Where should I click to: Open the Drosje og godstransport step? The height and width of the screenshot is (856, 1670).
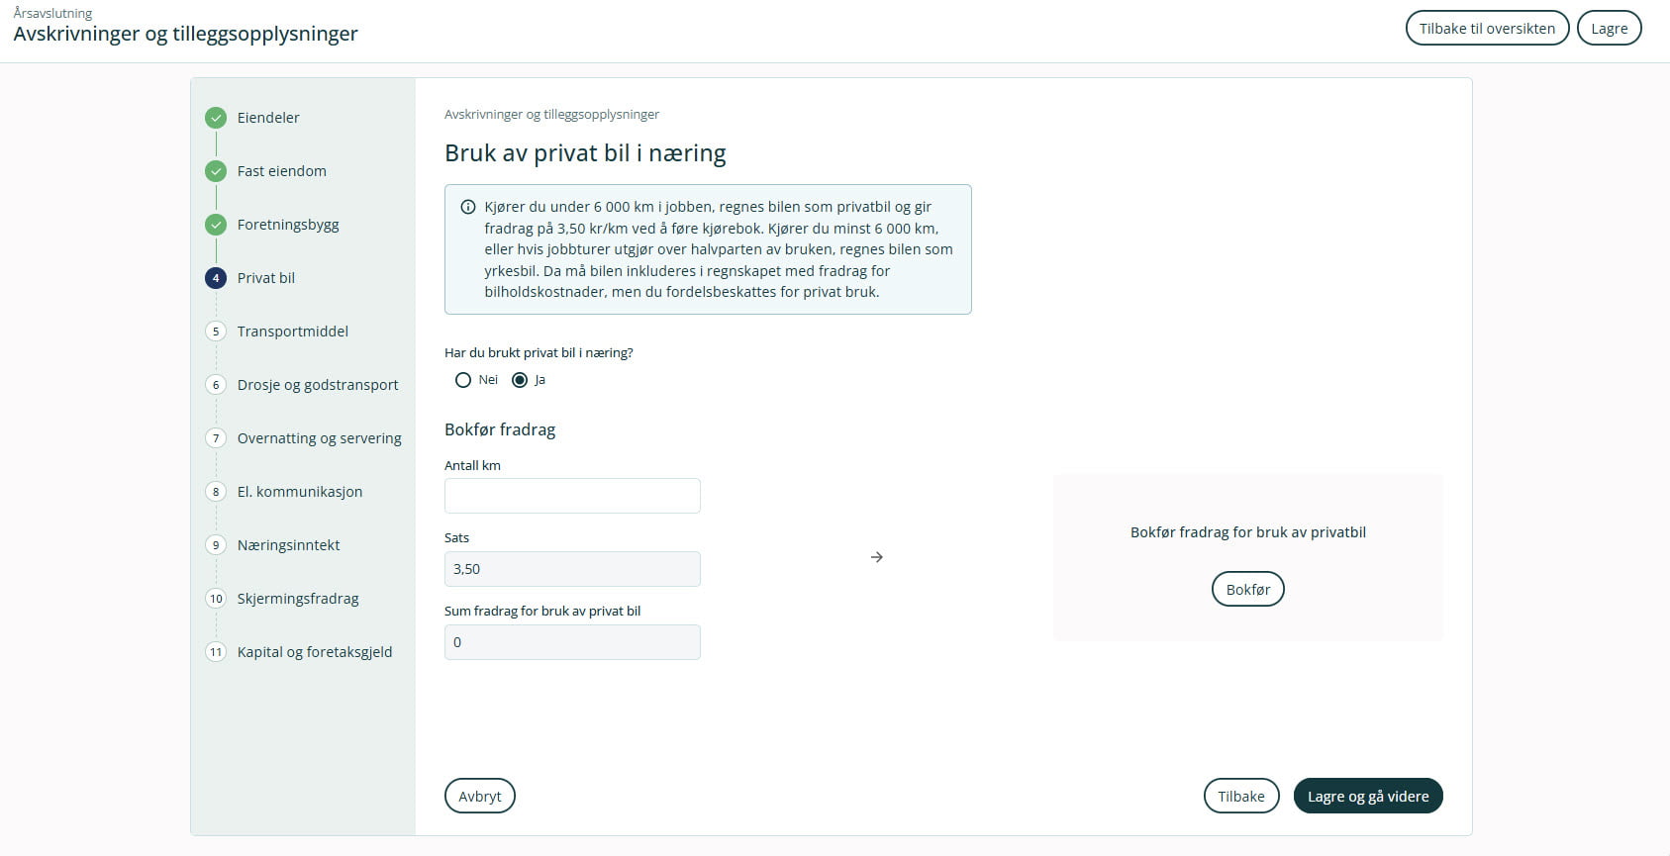click(317, 385)
